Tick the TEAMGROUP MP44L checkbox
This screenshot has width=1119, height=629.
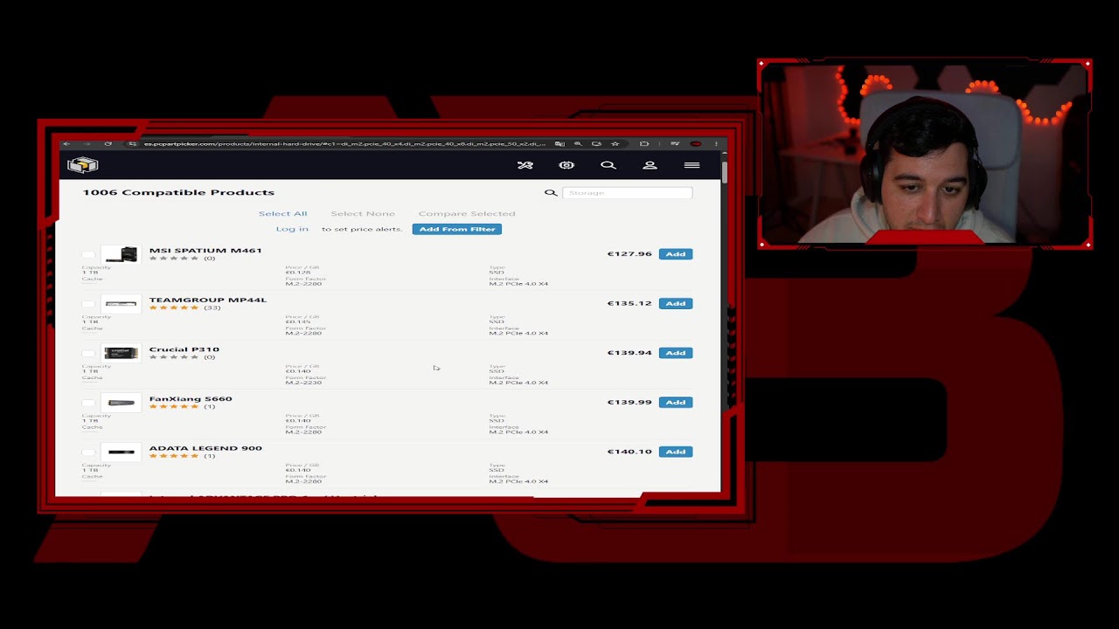[88, 305]
